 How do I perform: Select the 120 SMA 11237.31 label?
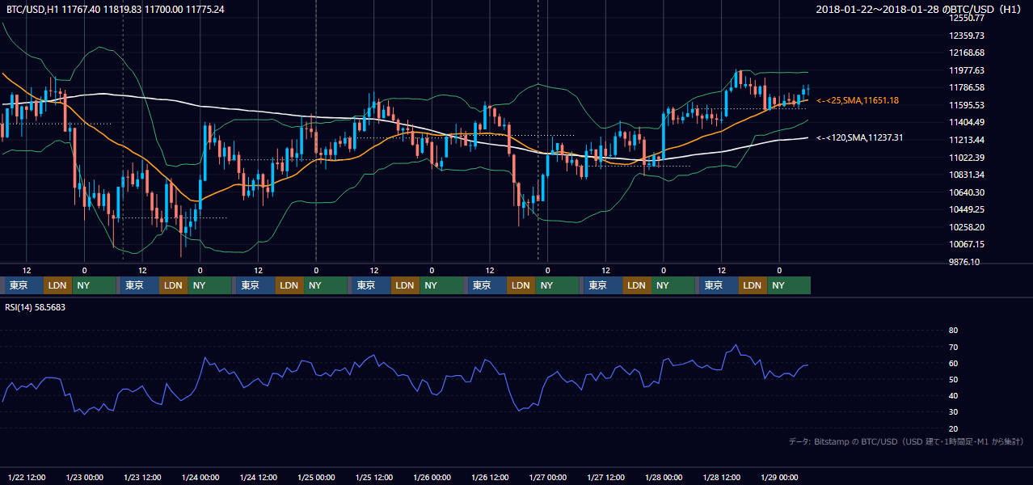859,137
